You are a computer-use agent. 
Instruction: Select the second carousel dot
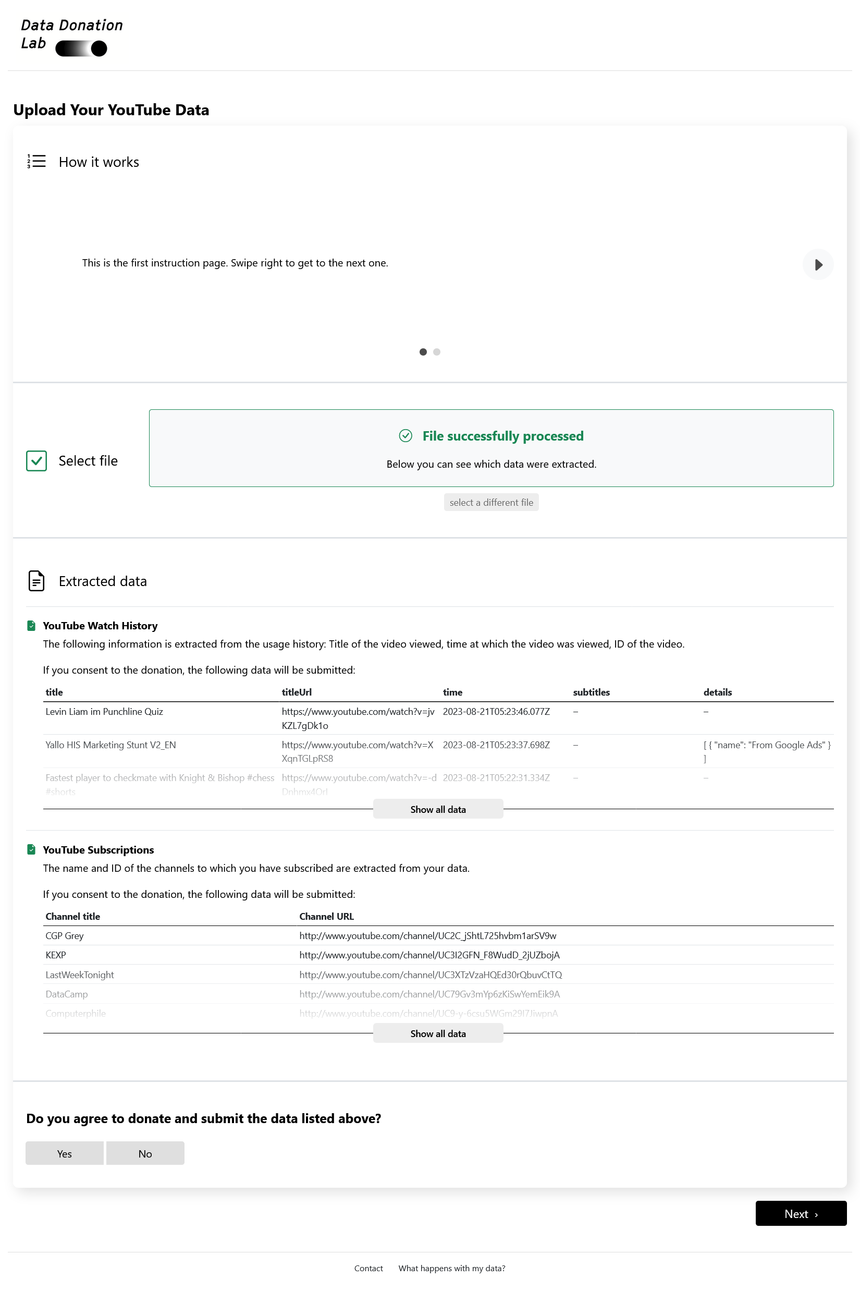pos(437,352)
